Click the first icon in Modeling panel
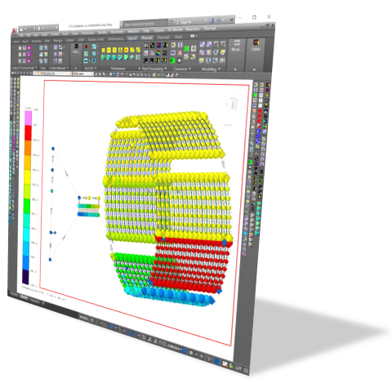This screenshot has height=392, width=392. (202, 44)
